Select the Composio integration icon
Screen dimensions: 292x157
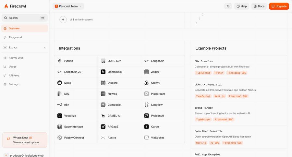click(x=103, y=105)
